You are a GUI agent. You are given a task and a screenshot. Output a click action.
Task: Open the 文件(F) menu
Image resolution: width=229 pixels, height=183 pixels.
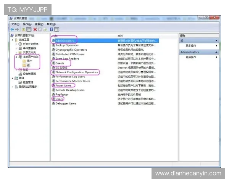15,24
